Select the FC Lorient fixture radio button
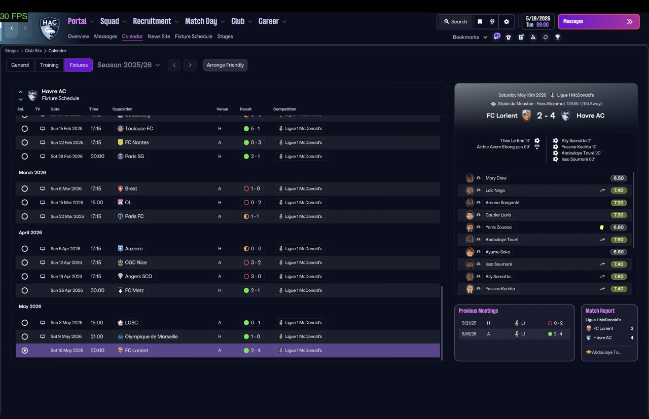649x419 pixels. click(24, 351)
